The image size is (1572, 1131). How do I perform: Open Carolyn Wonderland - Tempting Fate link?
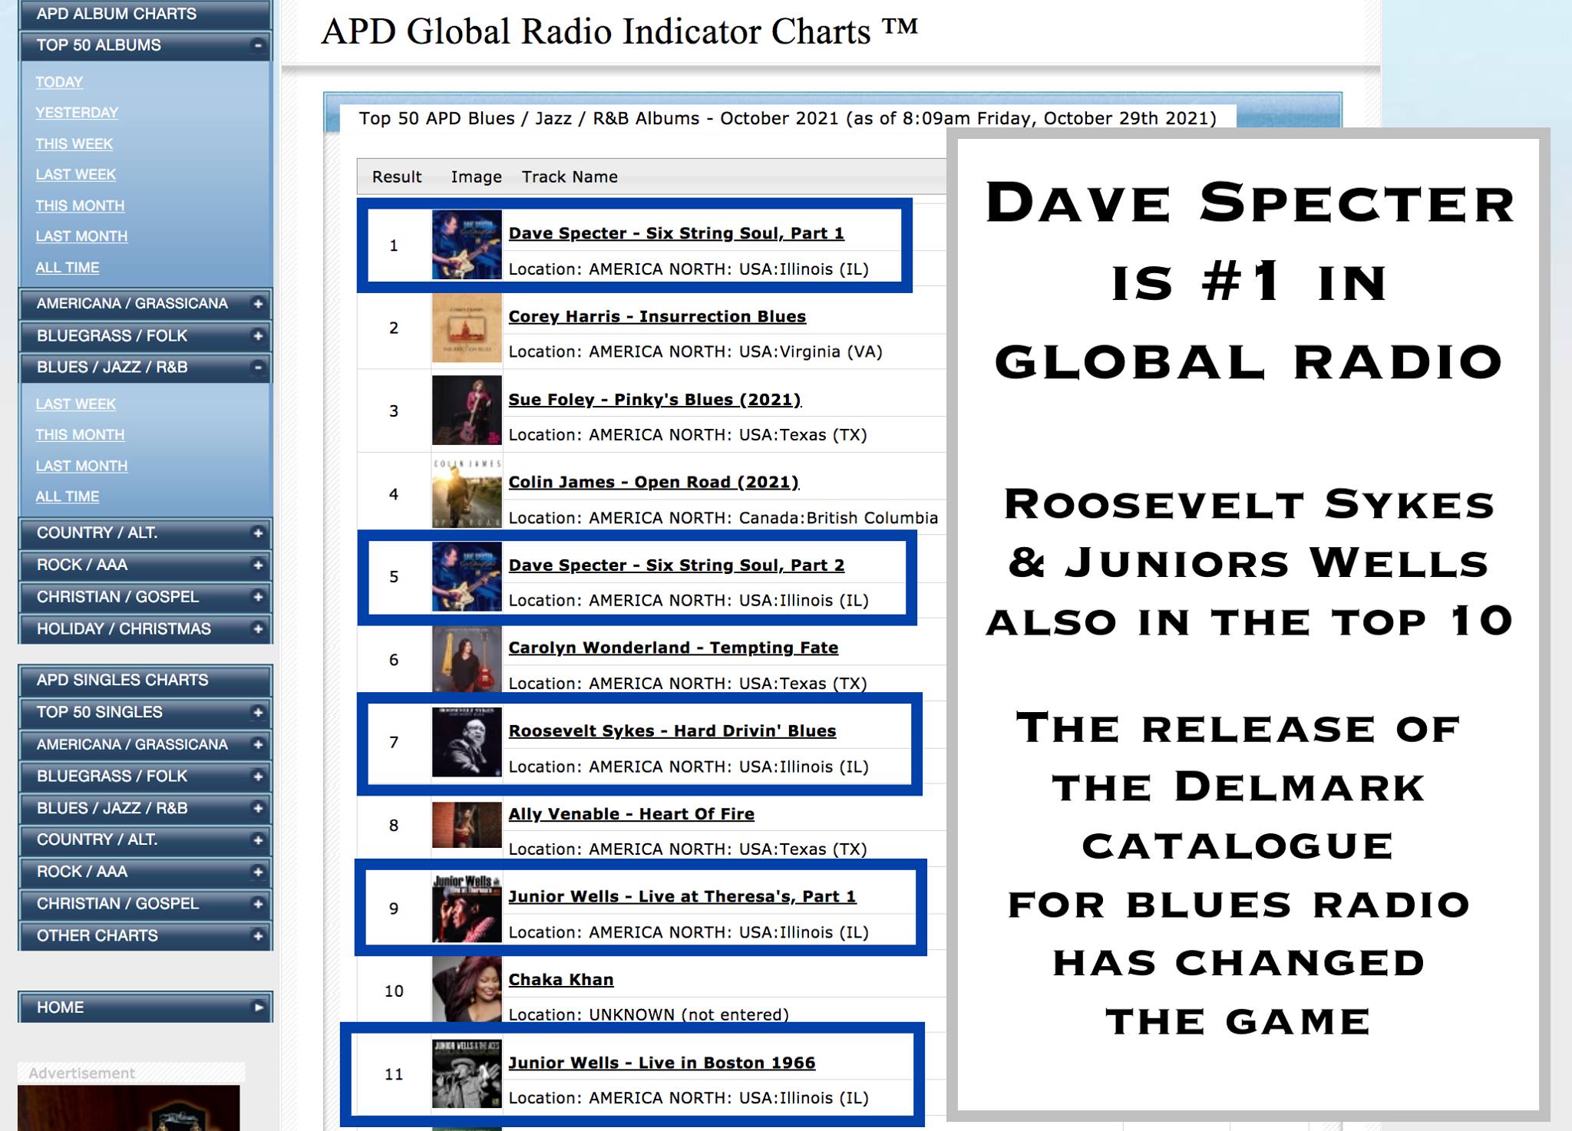tap(673, 648)
